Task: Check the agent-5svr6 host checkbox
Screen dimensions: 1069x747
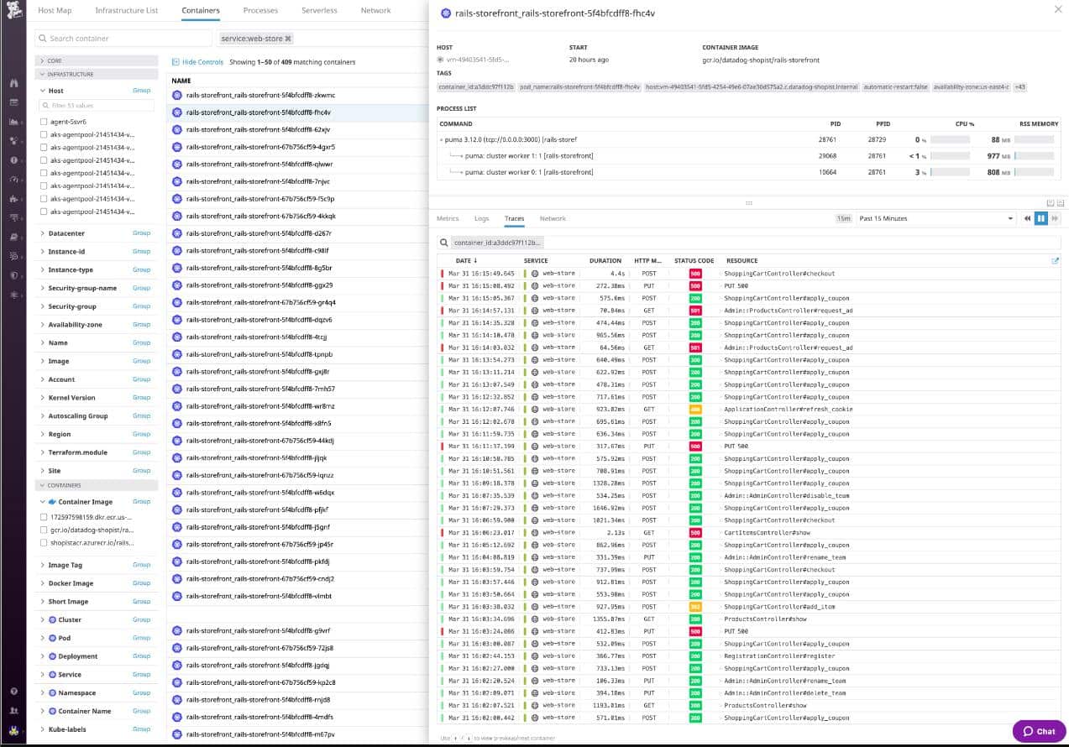Action: 44,122
